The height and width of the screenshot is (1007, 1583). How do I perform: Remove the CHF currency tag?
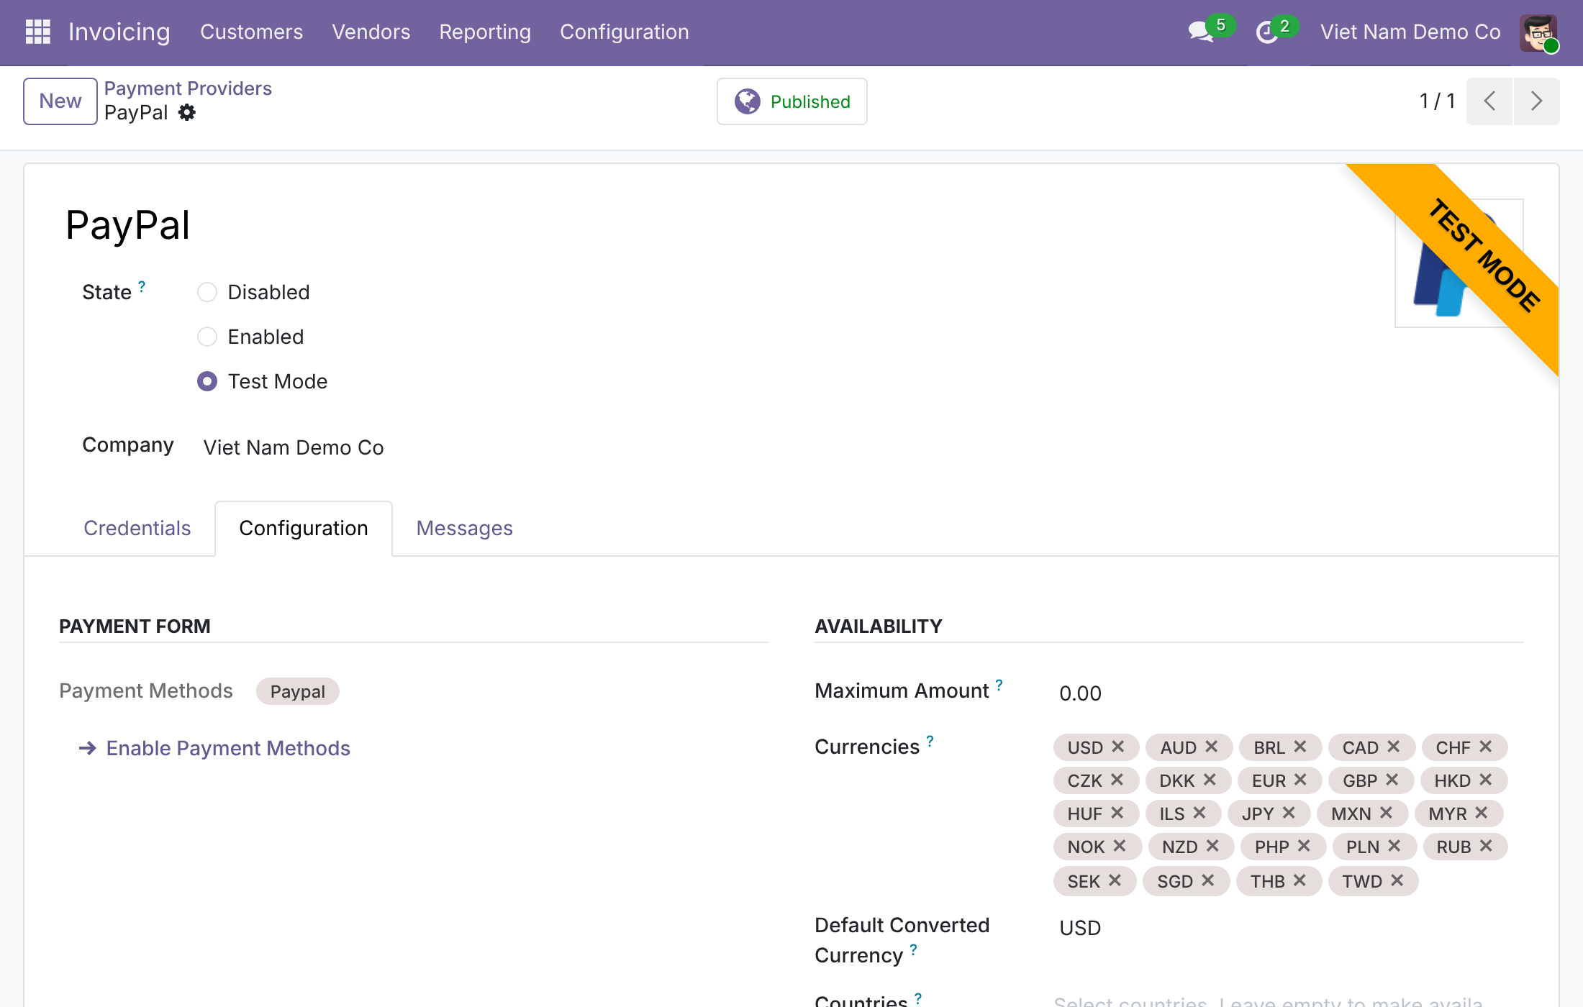point(1486,747)
